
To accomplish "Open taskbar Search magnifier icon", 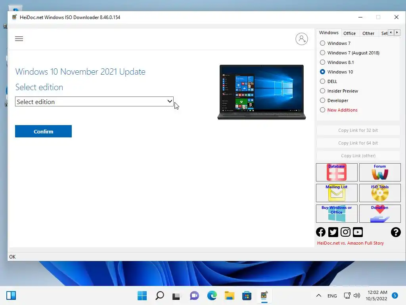I will click(x=160, y=295).
